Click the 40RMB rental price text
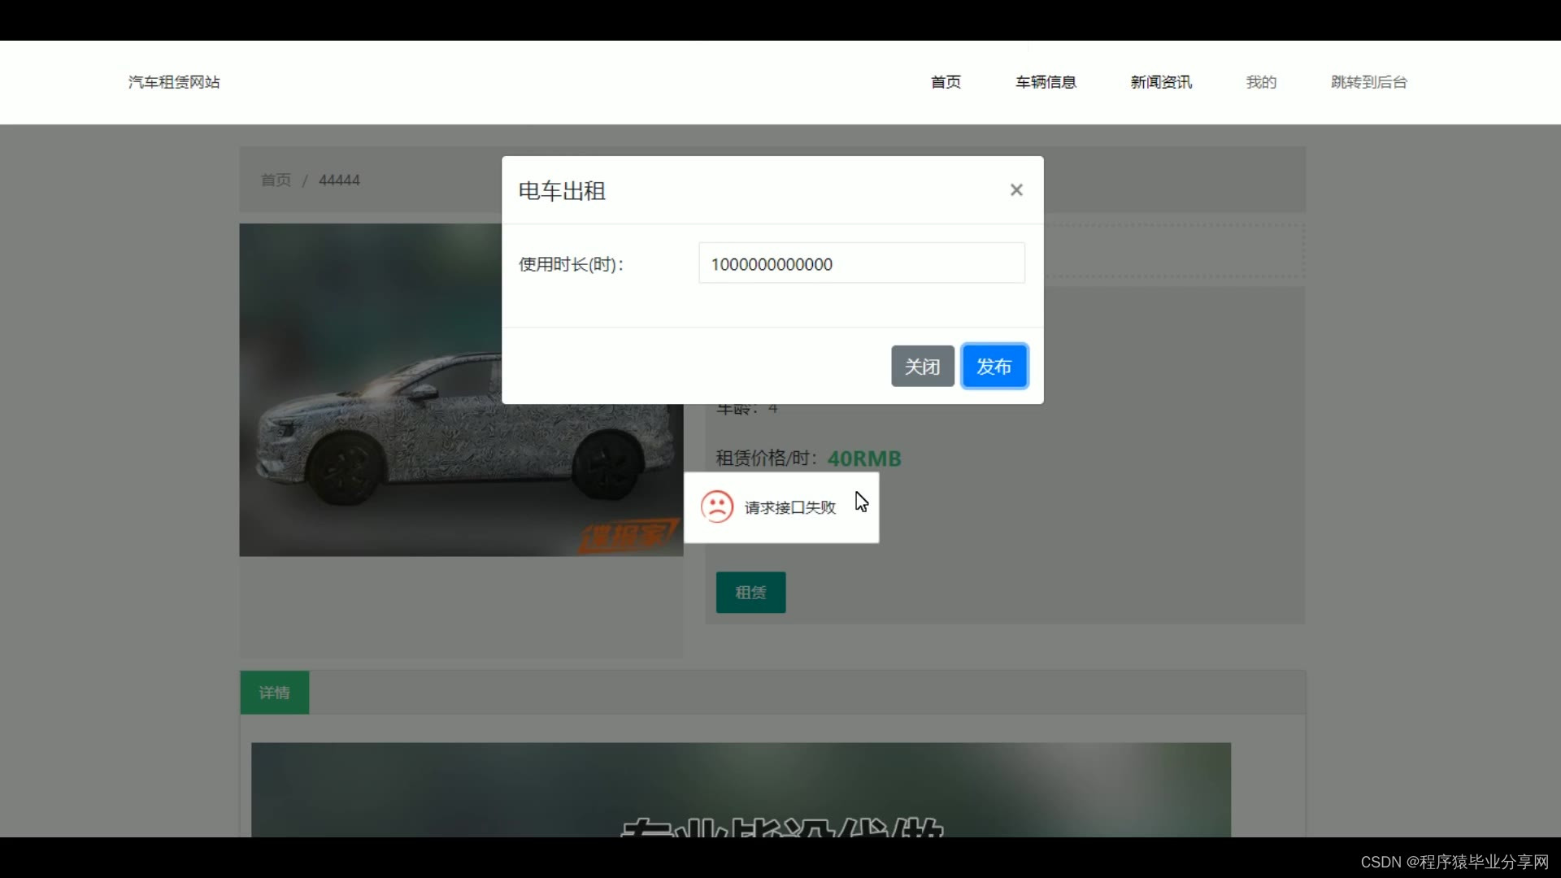The image size is (1561, 878). click(864, 459)
